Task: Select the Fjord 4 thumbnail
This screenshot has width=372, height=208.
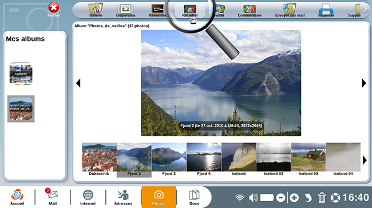Action: (x=204, y=160)
